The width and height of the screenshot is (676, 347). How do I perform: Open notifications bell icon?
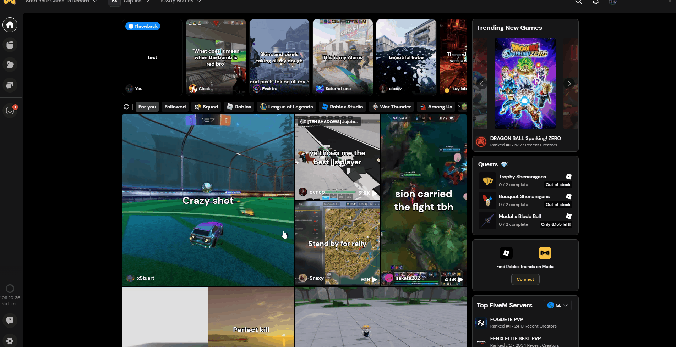596,2
